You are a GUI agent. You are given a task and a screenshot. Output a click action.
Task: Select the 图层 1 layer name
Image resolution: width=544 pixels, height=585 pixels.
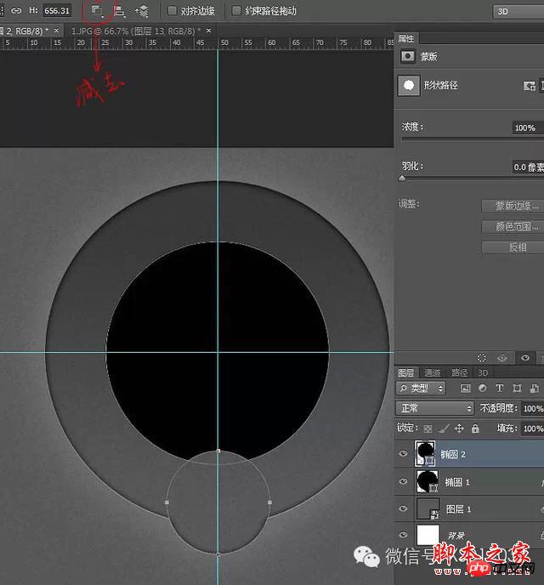pyautogui.click(x=459, y=508)
